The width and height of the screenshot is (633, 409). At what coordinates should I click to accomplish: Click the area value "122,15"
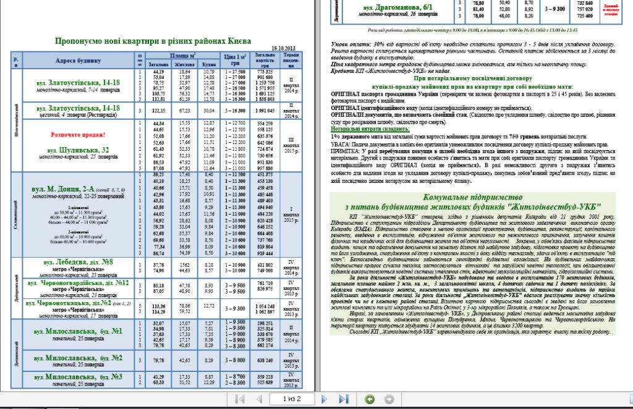pos(159,111)
